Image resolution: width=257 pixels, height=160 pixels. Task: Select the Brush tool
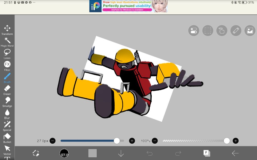7,78
